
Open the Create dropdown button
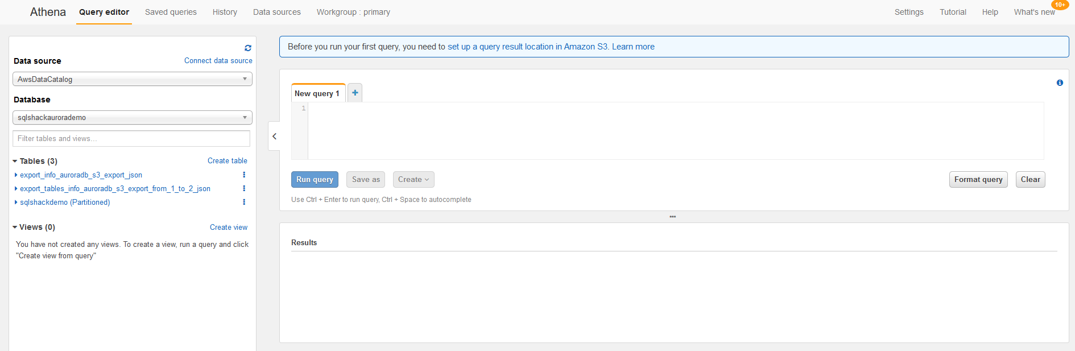pyautogui.click(x=414, y=180)
